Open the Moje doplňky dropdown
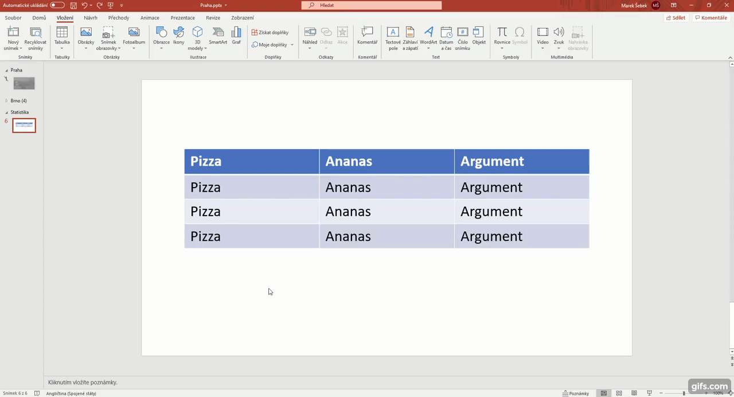Screen dimensions: 734x397 pos(272,45)
